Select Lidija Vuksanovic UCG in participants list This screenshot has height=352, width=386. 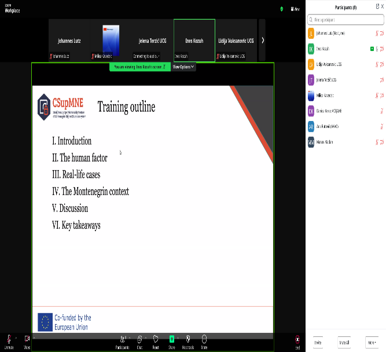tap(345, 64)
